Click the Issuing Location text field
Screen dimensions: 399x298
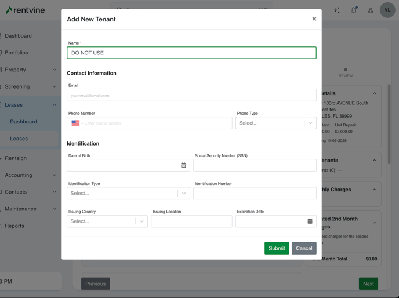(191, 221)
